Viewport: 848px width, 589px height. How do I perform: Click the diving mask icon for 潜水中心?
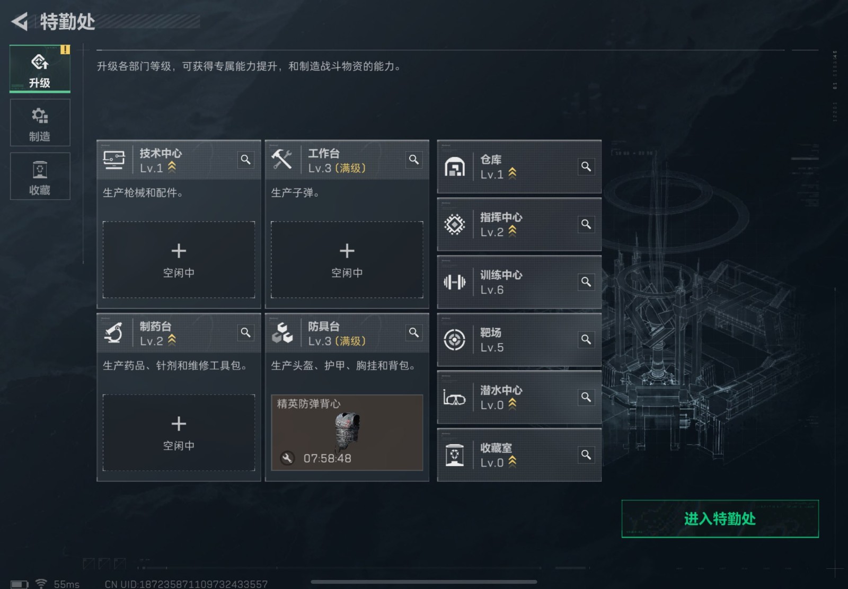click(455, 398)
